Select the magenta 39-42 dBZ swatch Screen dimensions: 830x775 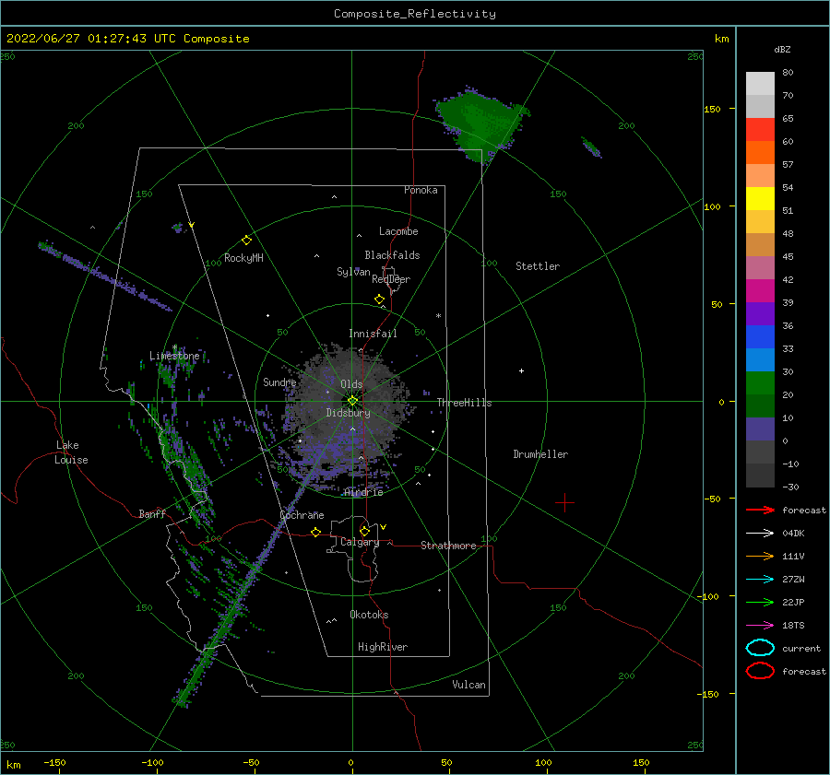coord(760,291)
